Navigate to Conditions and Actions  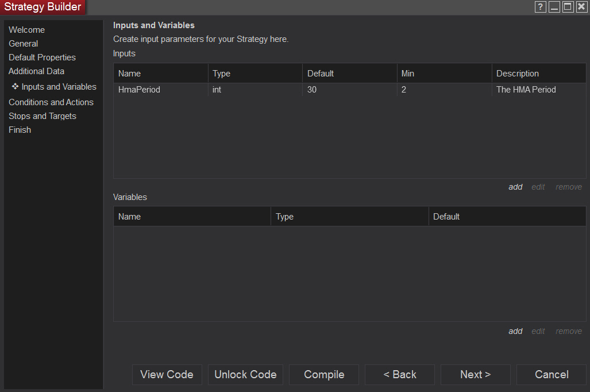pos(51,102)
